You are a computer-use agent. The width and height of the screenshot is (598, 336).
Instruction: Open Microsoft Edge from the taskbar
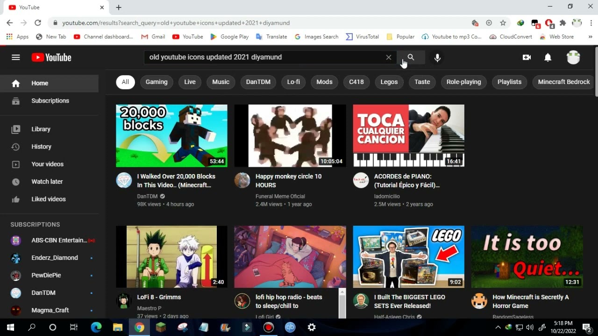pos(96,328)
